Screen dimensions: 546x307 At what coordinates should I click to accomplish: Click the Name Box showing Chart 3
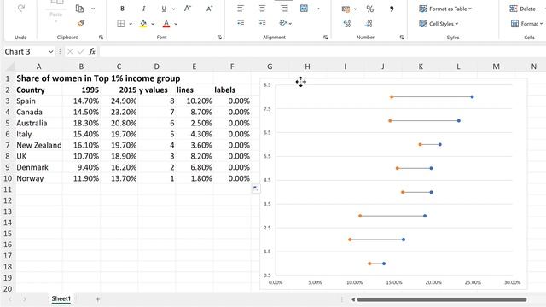pyautogui.click(x=25, y=51)
